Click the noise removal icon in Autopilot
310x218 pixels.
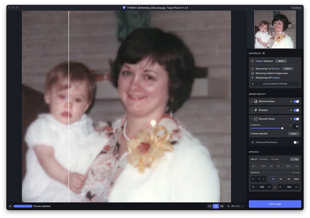[252, 73]
